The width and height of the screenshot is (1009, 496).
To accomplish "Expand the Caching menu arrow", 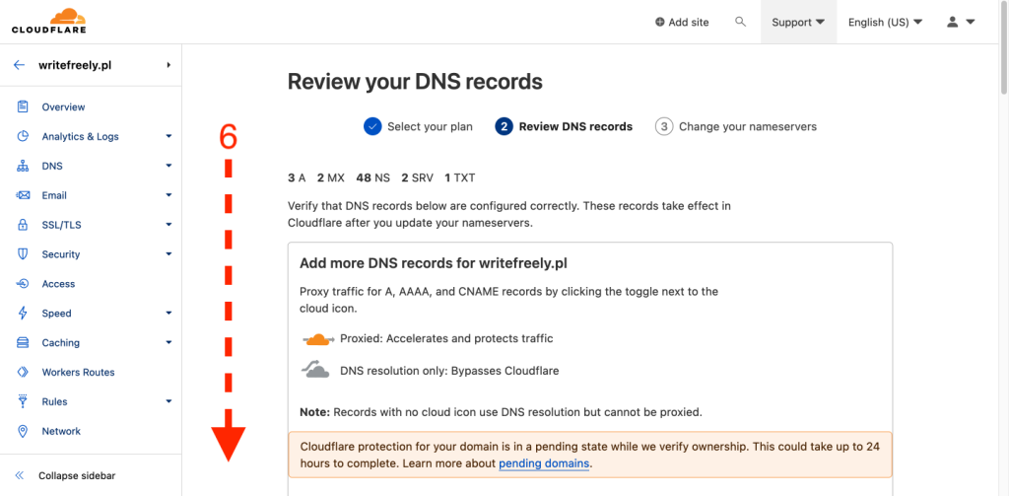I will pyautogui.click(x=168, y=343).
